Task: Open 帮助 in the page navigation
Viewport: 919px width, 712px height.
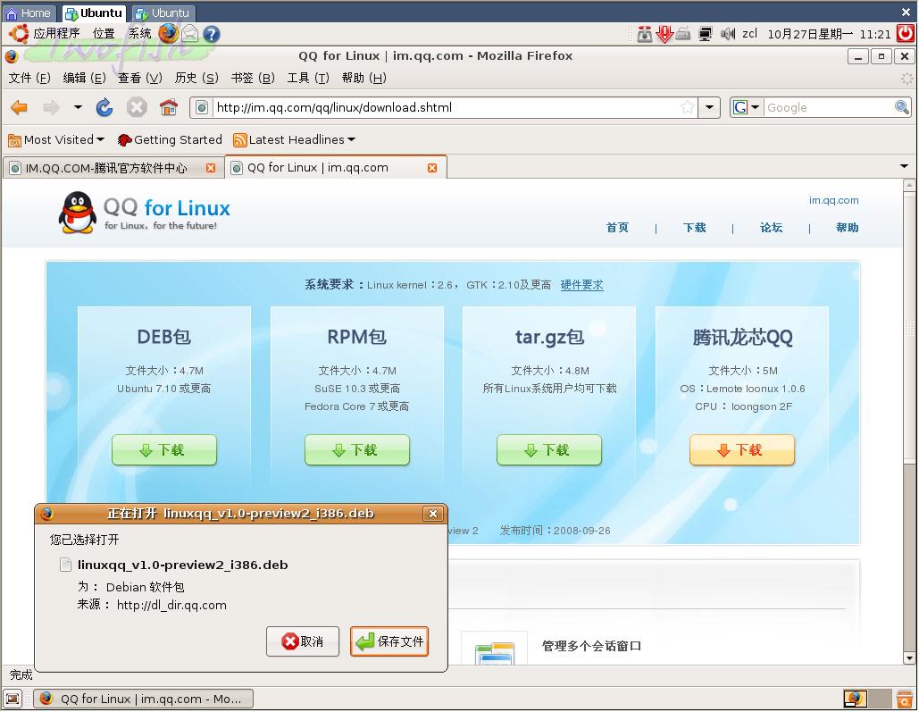Action: point(848,228)
